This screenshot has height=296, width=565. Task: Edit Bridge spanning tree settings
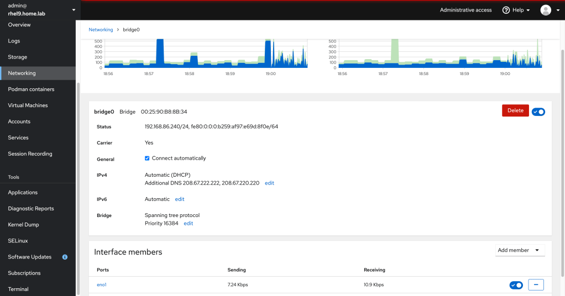click(x=189, y=224)
